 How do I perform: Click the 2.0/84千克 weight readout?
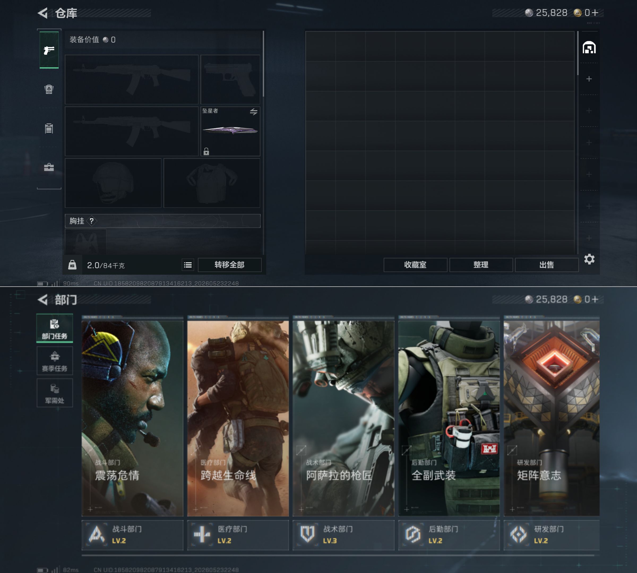(x=106, y=265)
